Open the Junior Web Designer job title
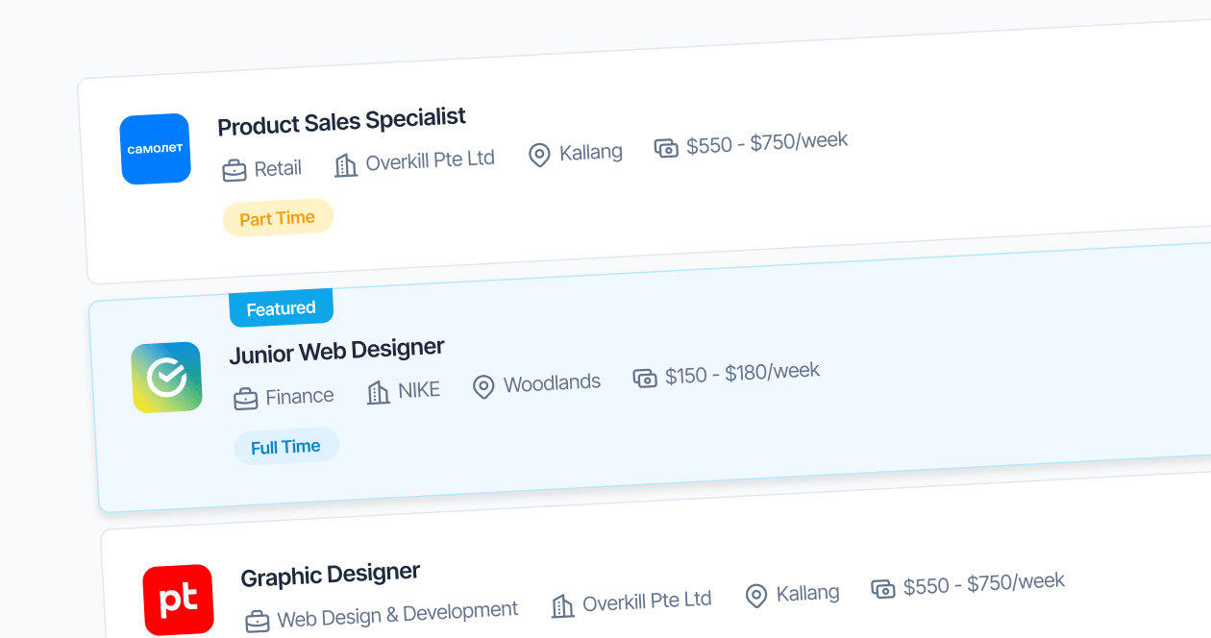The width and height of the screenshot is (1211, 638). tap(336, 352)
